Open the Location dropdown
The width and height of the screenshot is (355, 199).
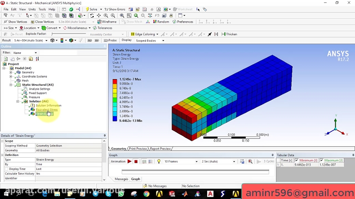coord(30,28)
